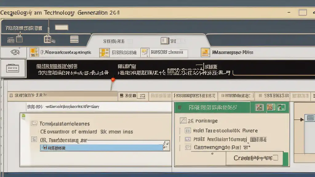315x177 pixels.
Task: Click the calendar-case icon button on left sidebar
Action: click(x=13, y=68)
